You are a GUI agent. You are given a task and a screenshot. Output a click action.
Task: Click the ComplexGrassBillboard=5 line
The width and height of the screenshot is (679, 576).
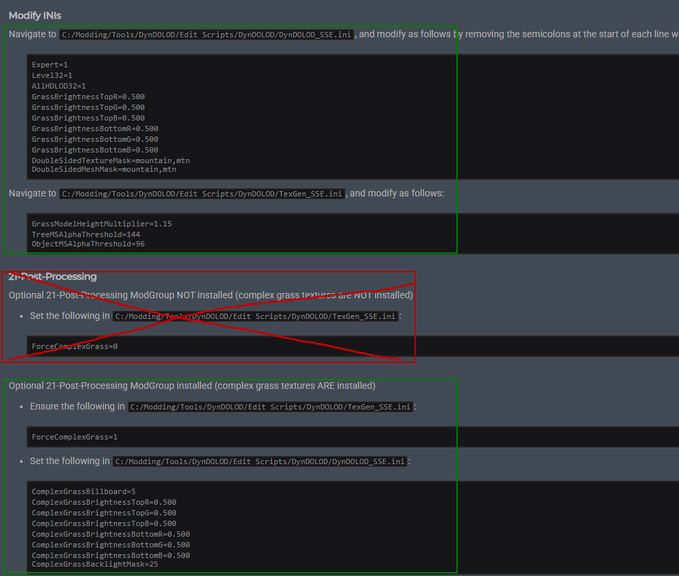pos(84,491)
